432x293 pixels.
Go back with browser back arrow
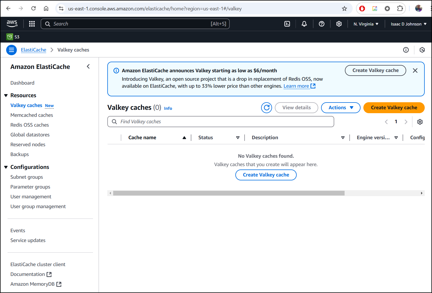(8, 8)
